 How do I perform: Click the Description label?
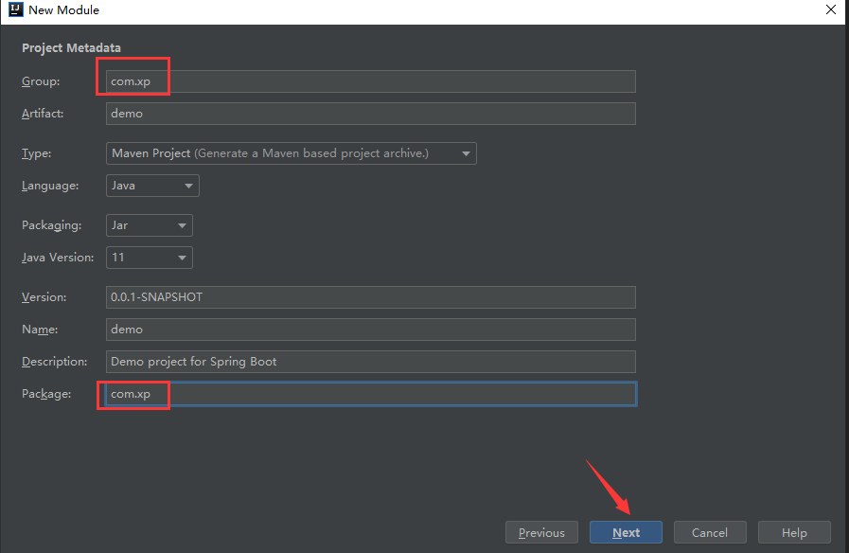click(54, 362)
